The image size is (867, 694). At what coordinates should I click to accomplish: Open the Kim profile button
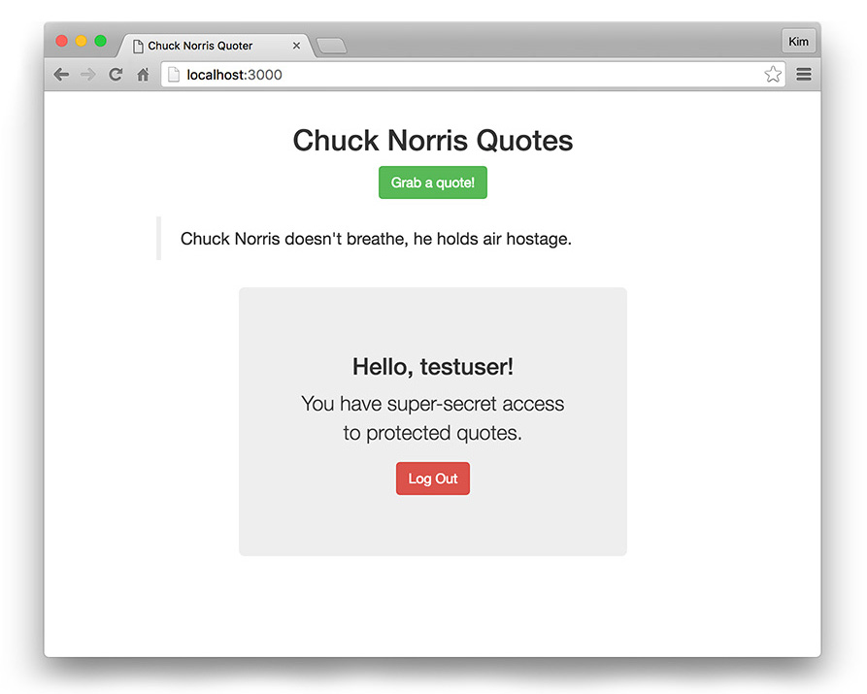pos(798,42)
